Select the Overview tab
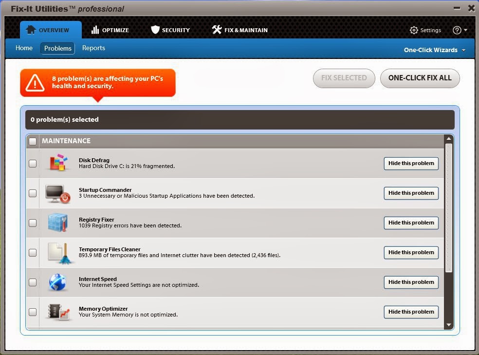This screenshot has height=355, width=479. point(51,30)
